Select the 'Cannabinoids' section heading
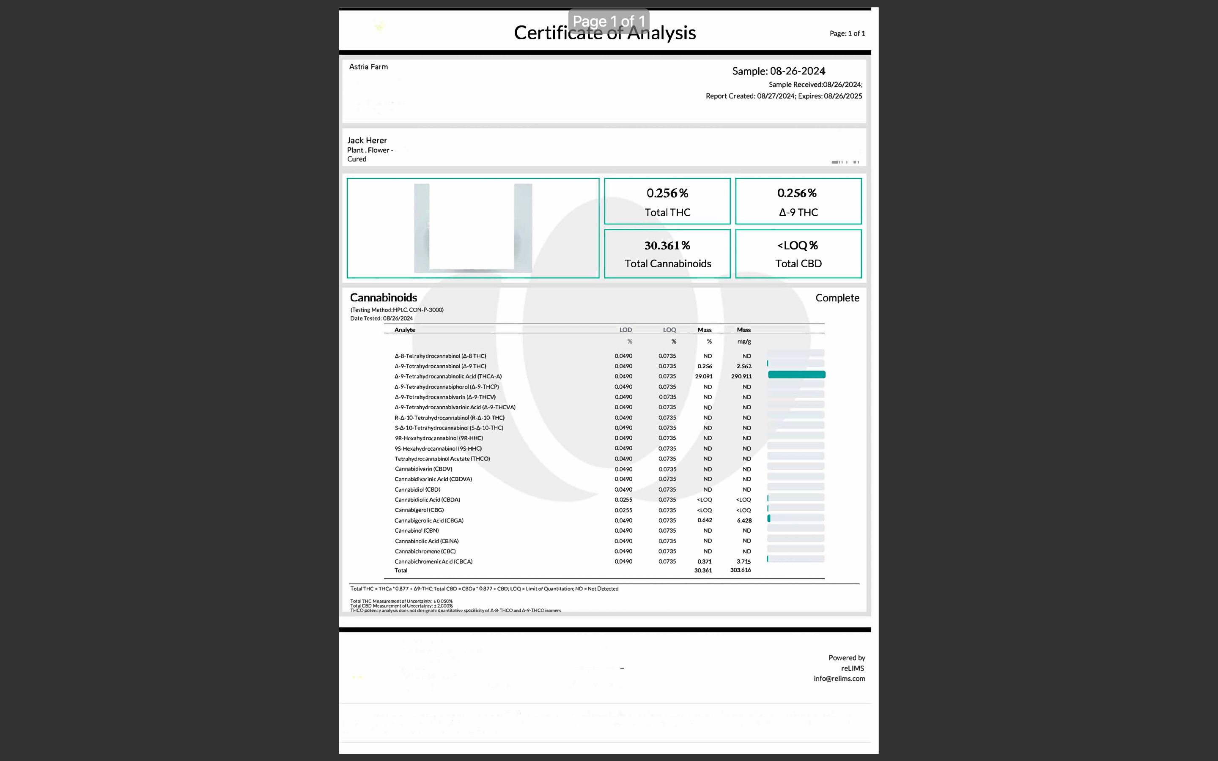The image size is (1218, 761). click(x=384, y=298)
